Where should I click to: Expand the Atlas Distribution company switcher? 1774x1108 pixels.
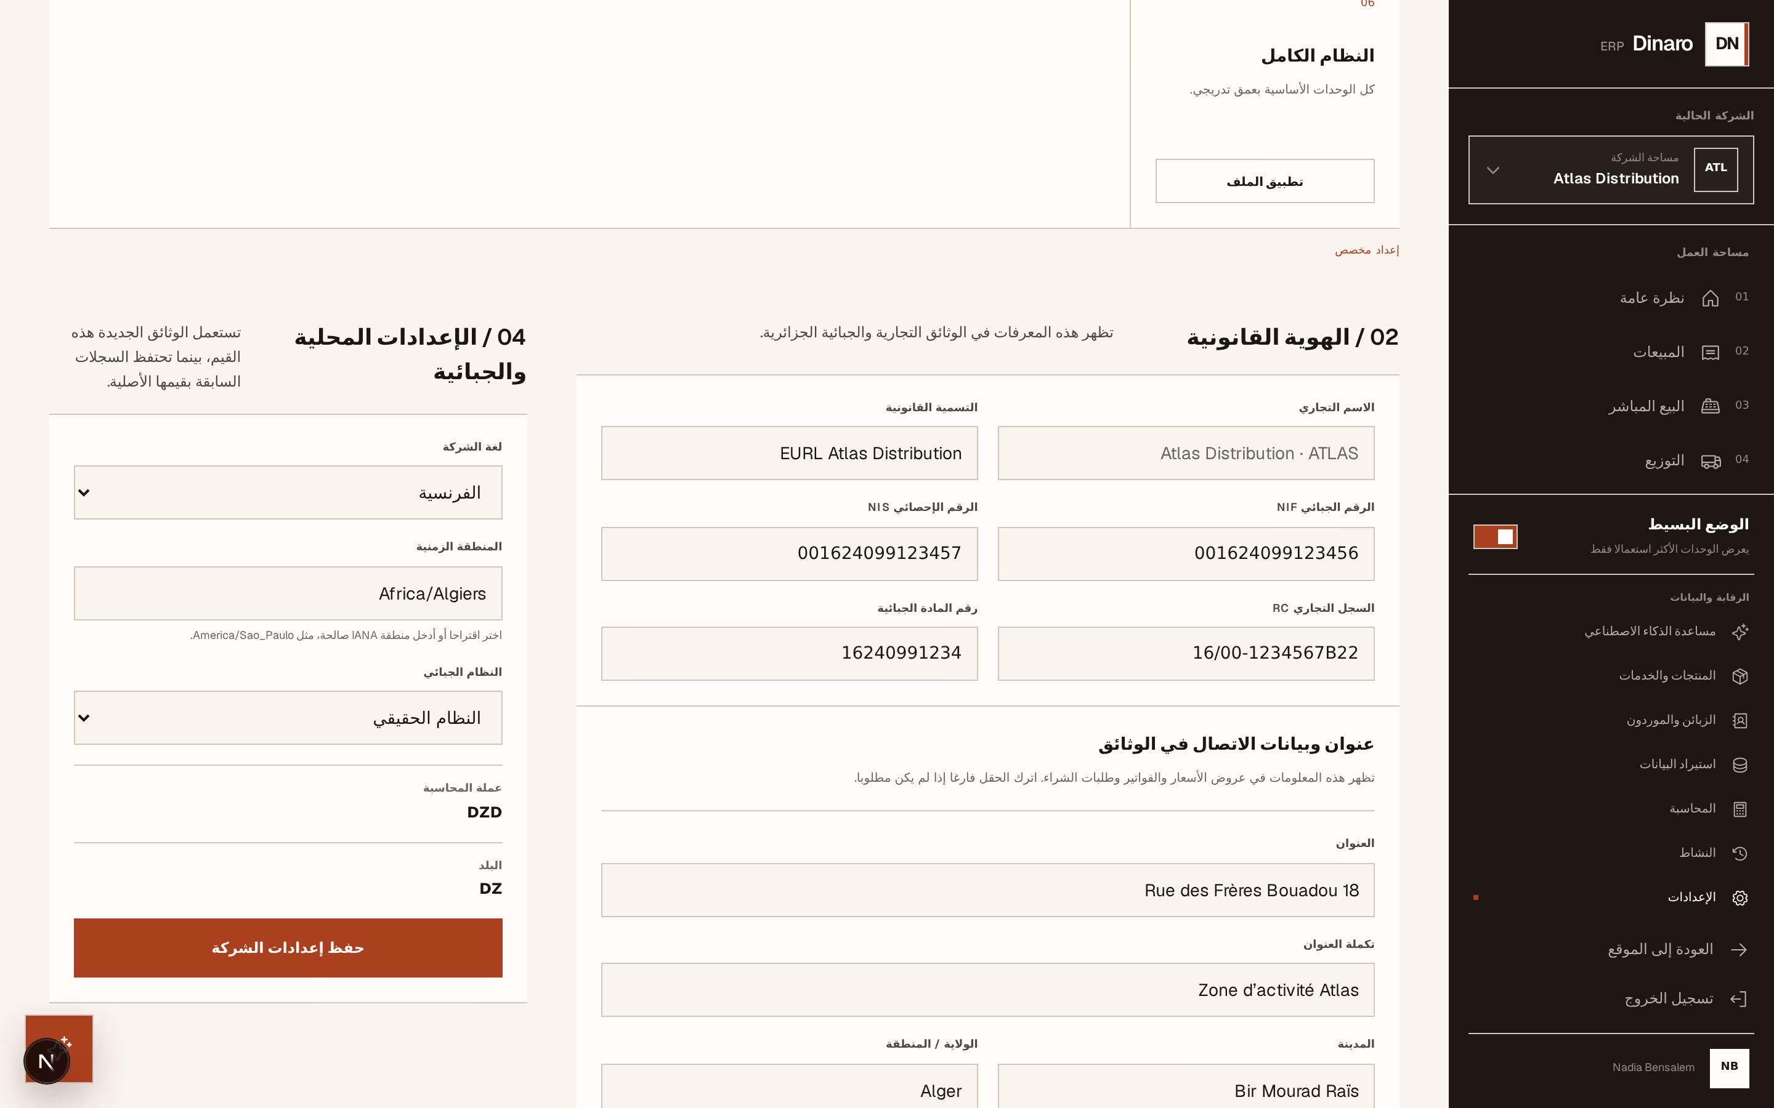(x=1611, y=169)
